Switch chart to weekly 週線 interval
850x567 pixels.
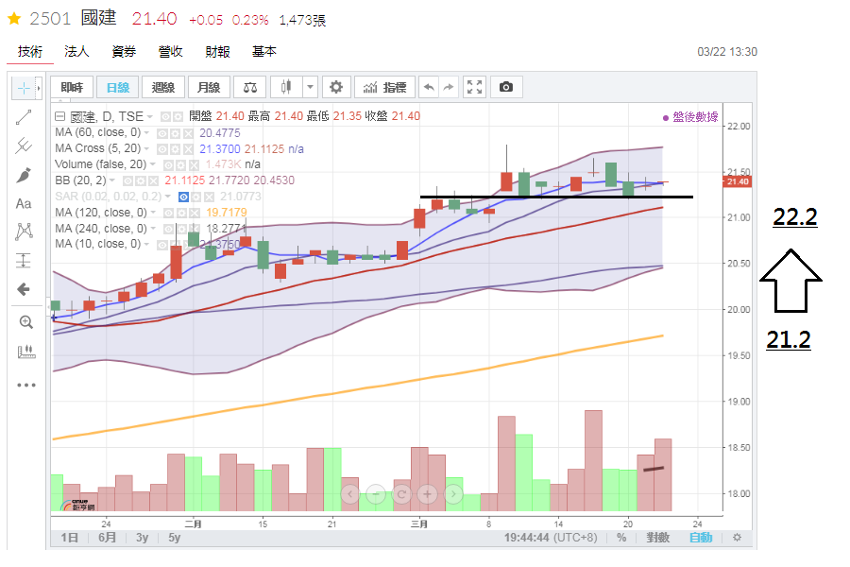point(163,87)
